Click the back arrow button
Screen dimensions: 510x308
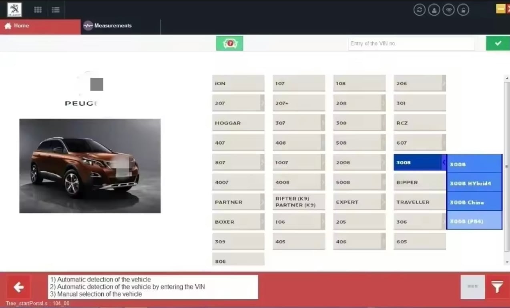click(x=18, y=287)
